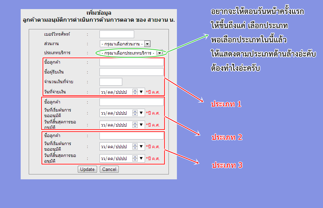Click ชื่อลูกค้า input in the ประเภท 3 group

(131, 136)
